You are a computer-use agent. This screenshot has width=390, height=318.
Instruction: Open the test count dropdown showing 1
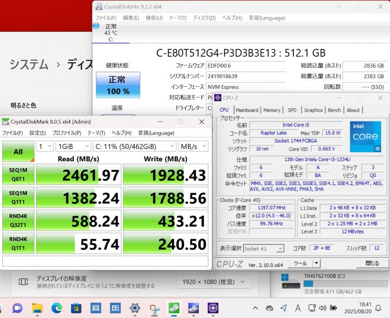coord(45,146)
